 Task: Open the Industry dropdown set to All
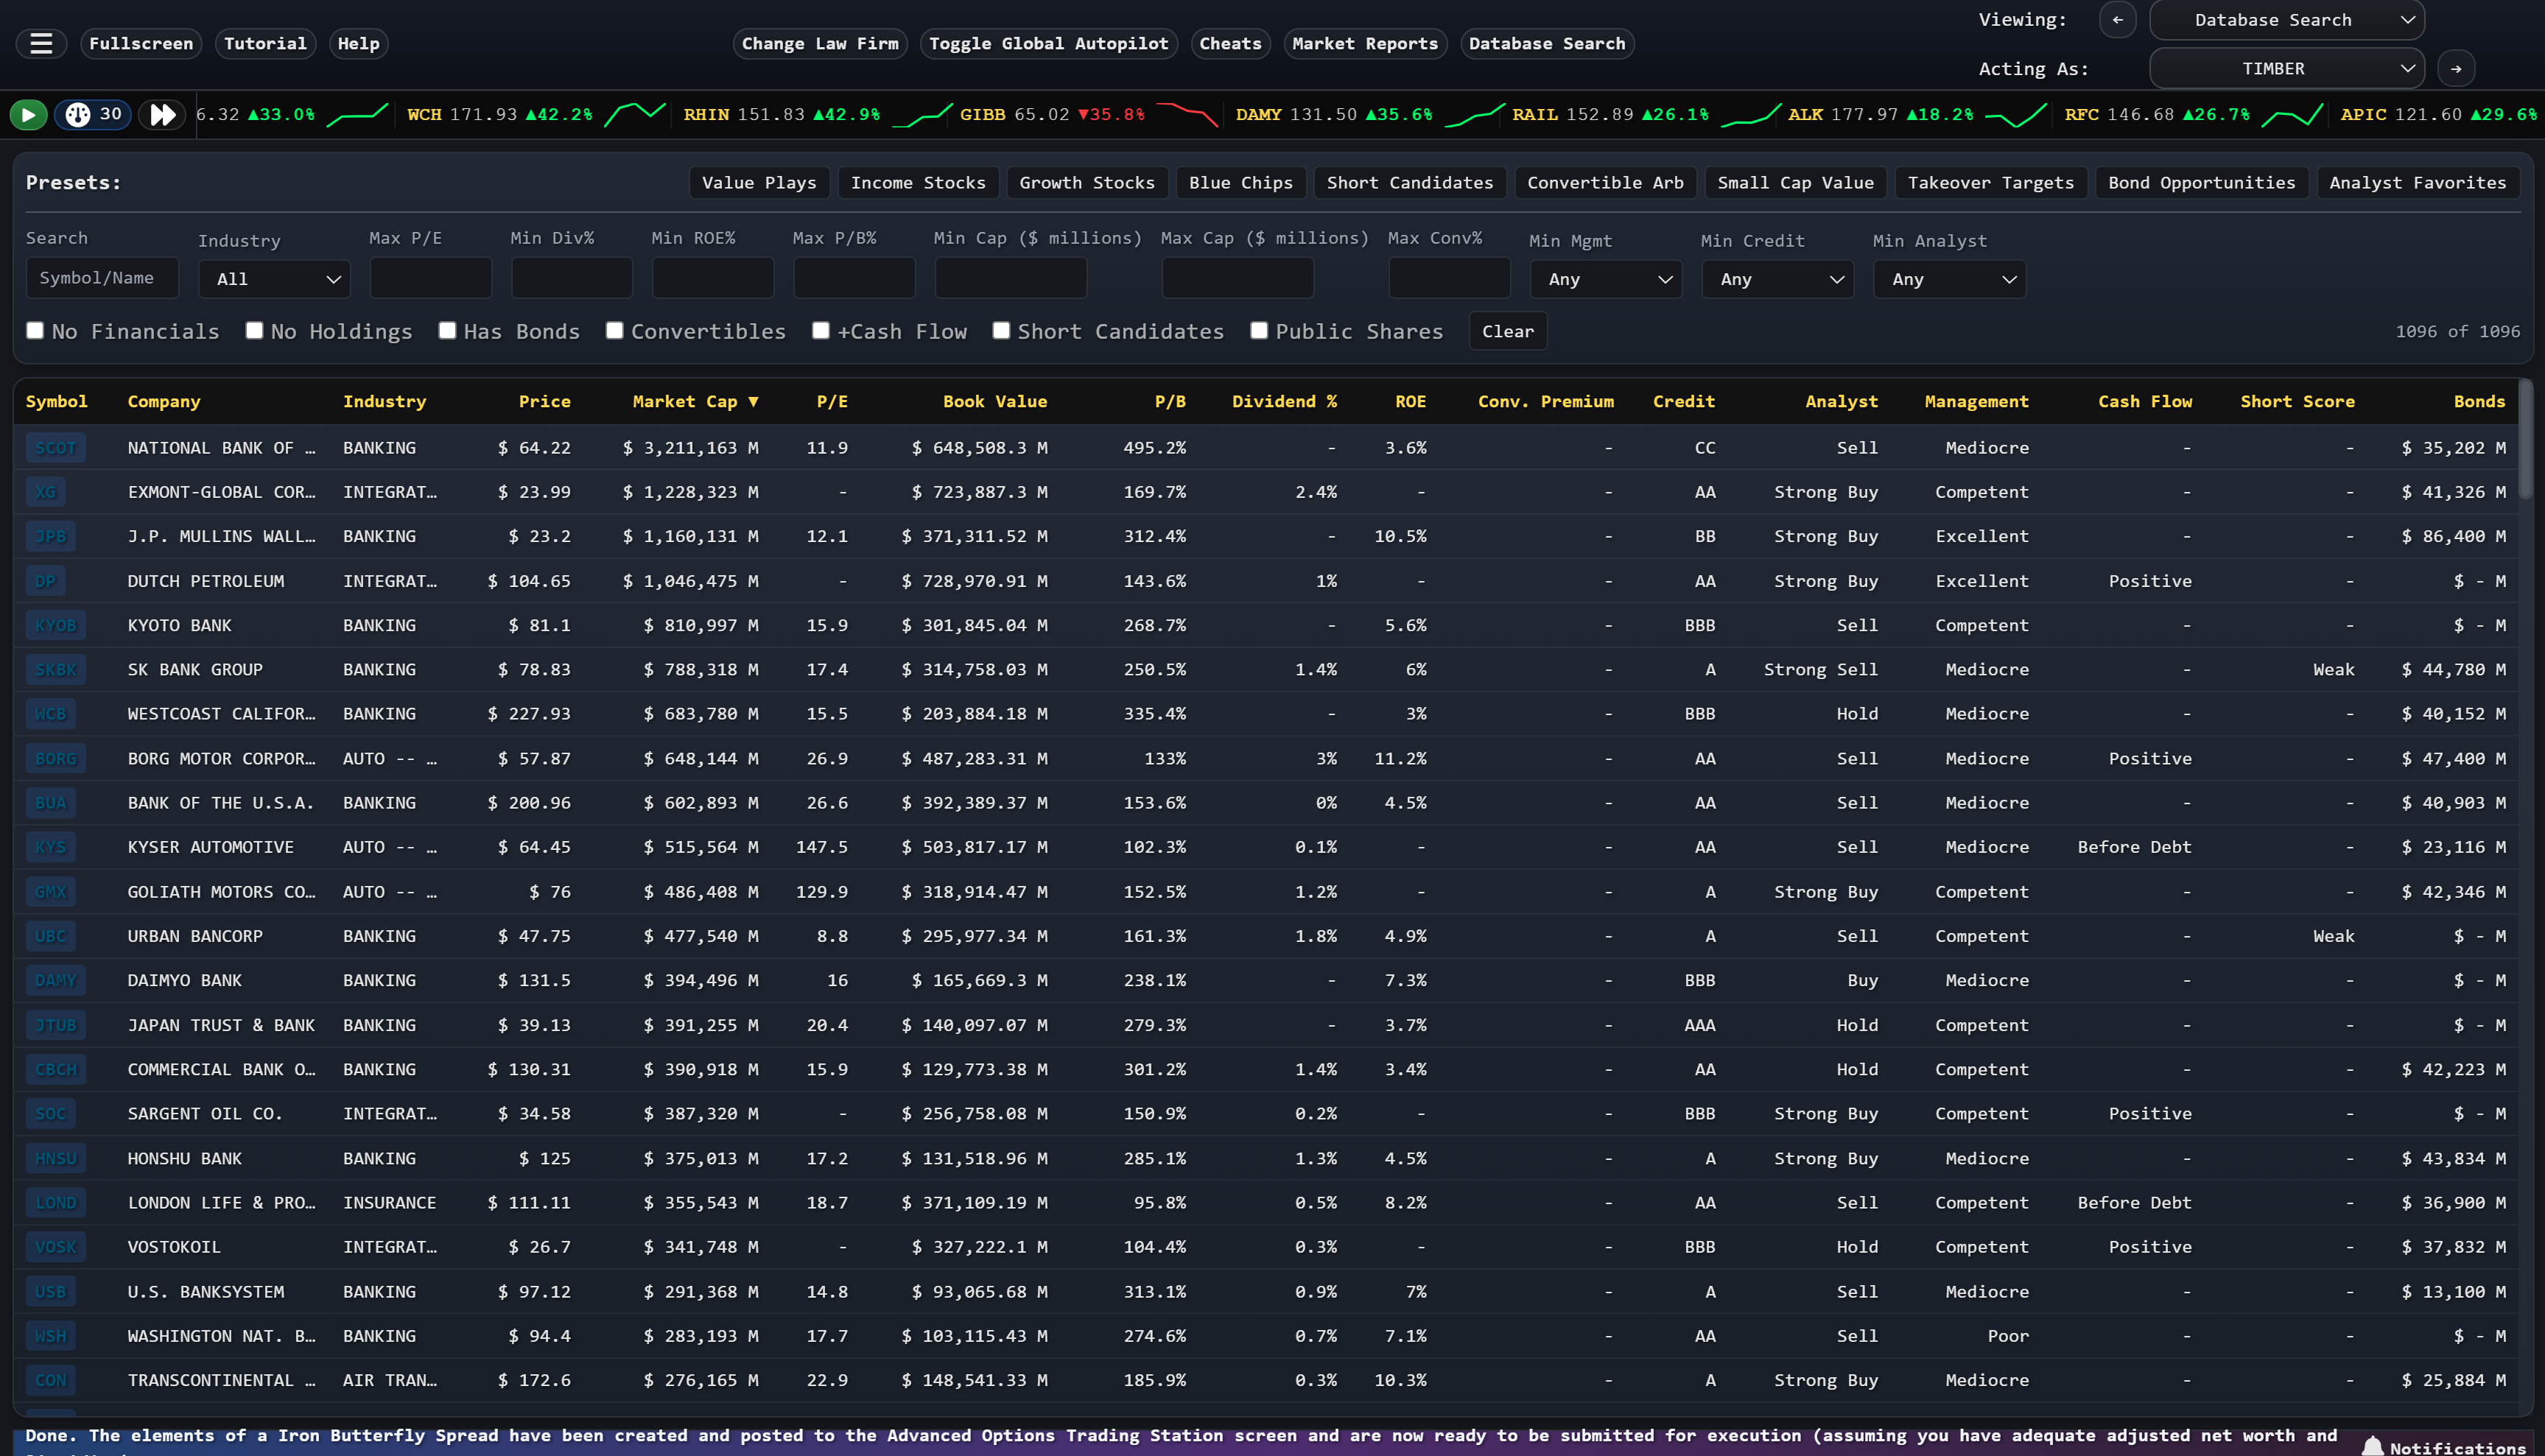[x=274, y=278]
